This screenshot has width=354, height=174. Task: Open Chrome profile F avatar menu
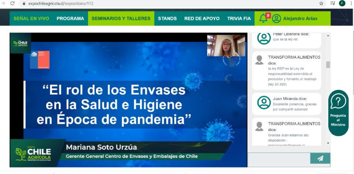[x=342, y=3]
